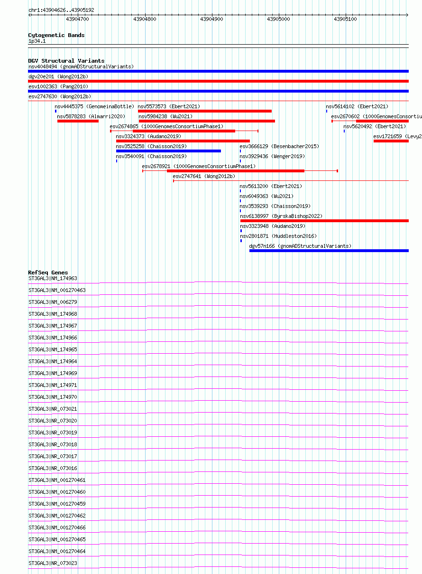Open the ST3GAL3|NR_073021 transcript label
Screen dimensions: 422x574
[x=53, y=409]
